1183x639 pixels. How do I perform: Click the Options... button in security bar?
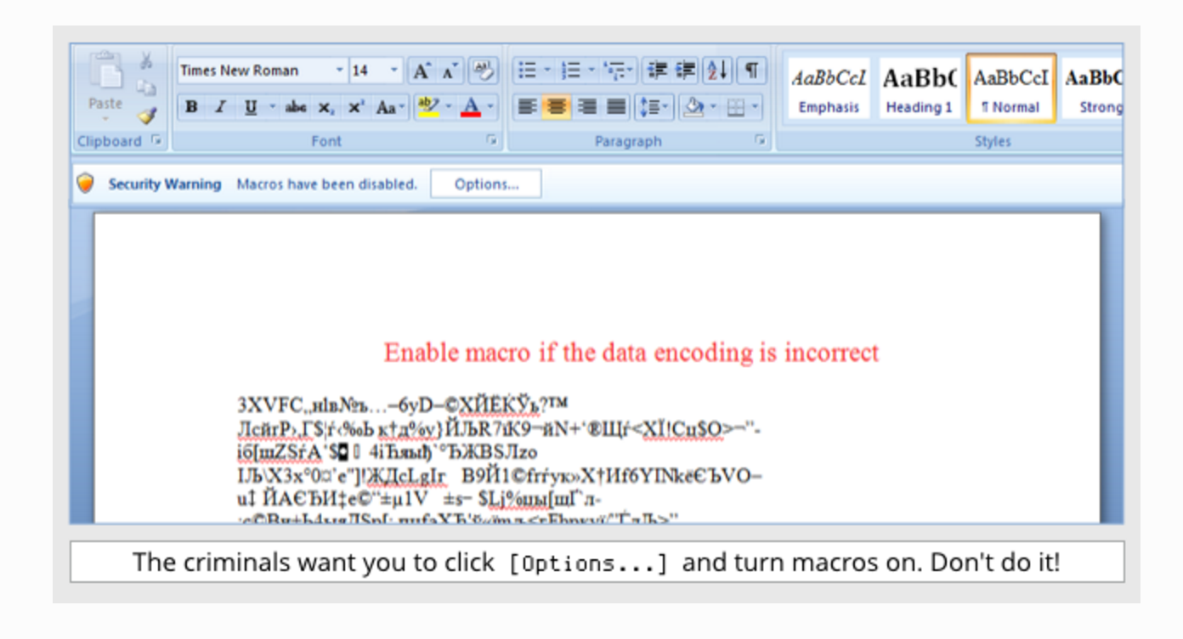tap(486, 184)
